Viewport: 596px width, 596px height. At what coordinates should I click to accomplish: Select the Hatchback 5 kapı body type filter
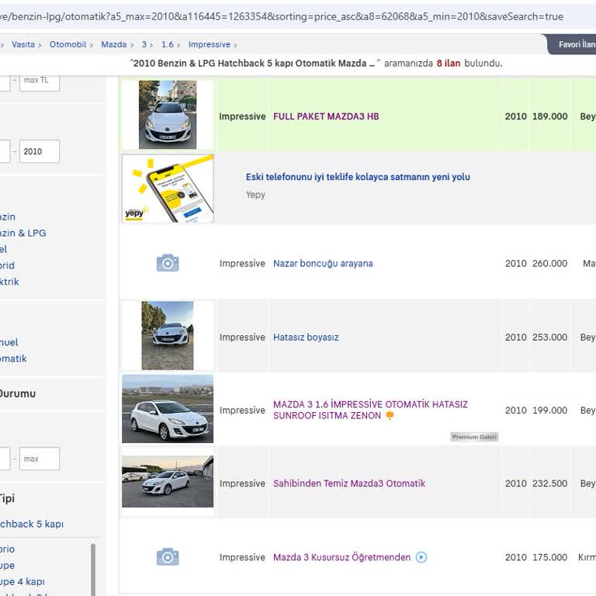[32, 524]
